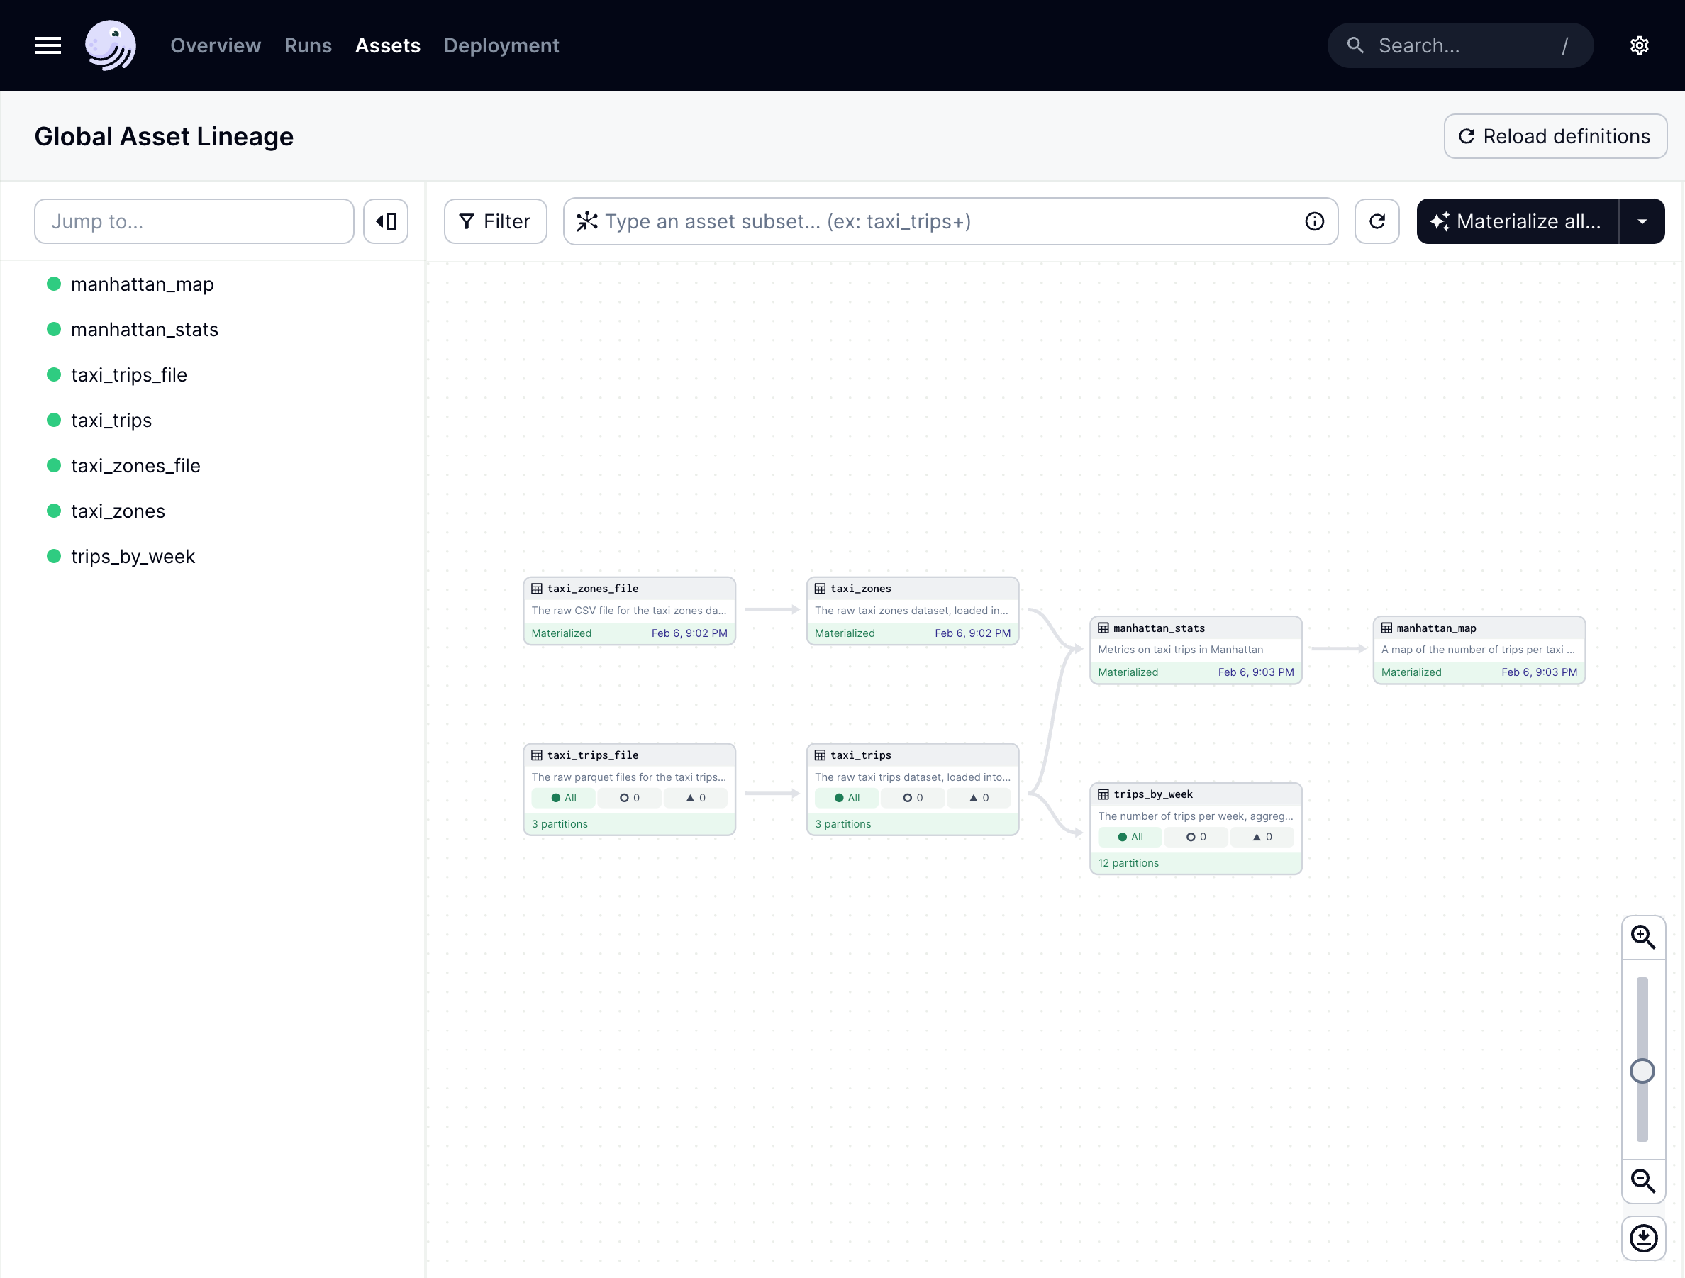The image size is (1685, 1278).
Task: Open the Deployment tab
Action: [501, 45]
